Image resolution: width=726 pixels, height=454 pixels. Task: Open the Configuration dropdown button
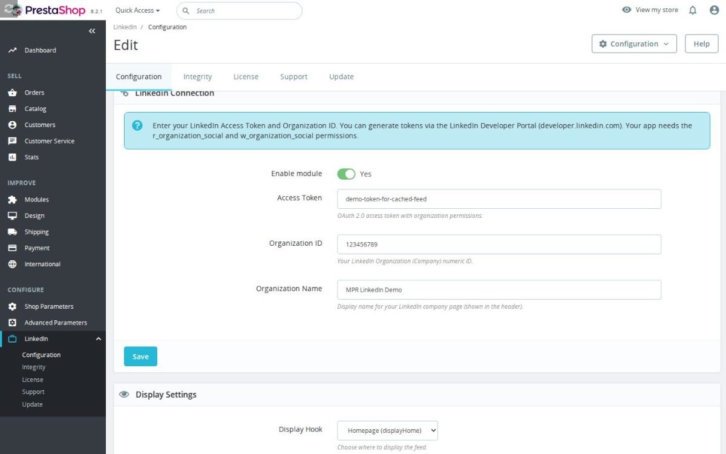634,44
